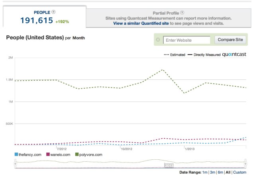This screenshot has width=255, height=178.
Task: Toggle the wanelo.com magenta legend swatch
Action: (x=48, y=154)
